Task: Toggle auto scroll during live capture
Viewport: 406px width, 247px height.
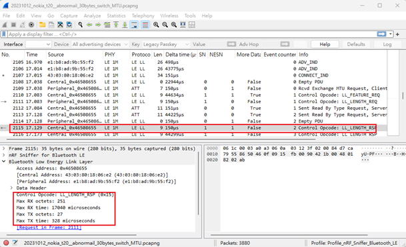Action: (x=134, y=25)
